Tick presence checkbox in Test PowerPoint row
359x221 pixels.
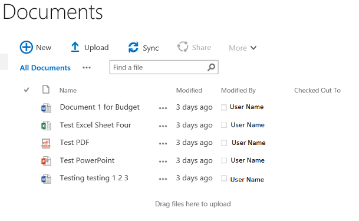(x=224, y=160)
